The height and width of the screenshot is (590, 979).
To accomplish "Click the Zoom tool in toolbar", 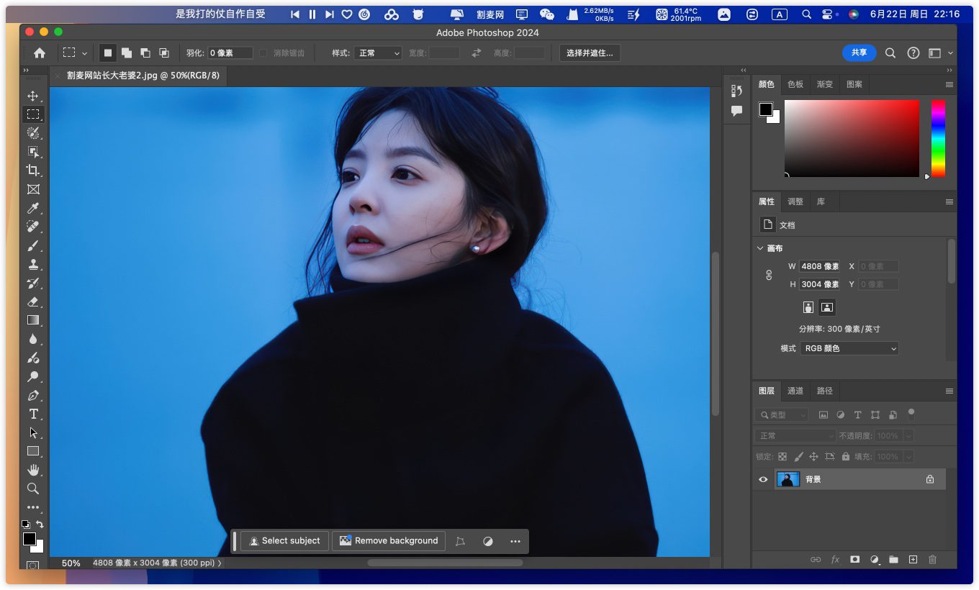I will coord(33,489).
